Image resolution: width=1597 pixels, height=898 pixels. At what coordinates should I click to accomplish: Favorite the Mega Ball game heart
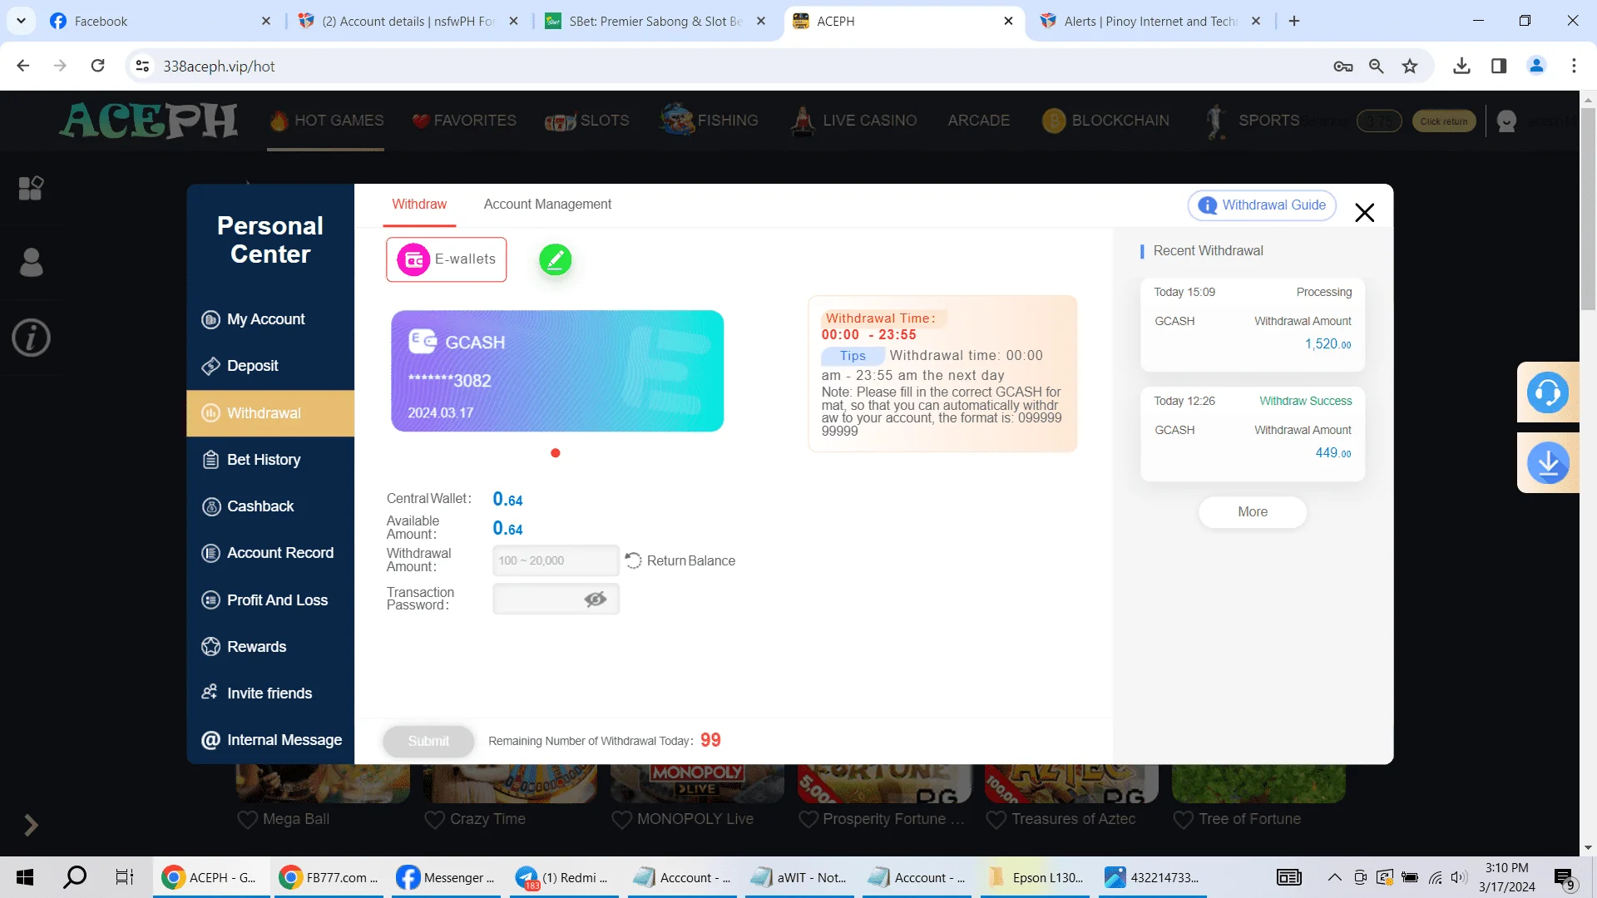247,819
